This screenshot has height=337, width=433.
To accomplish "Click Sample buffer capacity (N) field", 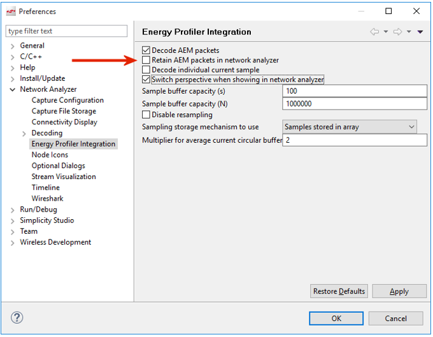I will pyautogui.click(x=355, y=104).
